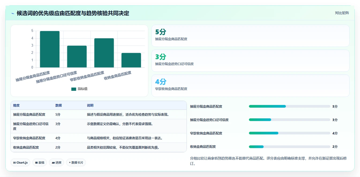The image size is (360, 177).
Task: Click table cell 收纳盒商品匹配度
Action: click(26, 148)
